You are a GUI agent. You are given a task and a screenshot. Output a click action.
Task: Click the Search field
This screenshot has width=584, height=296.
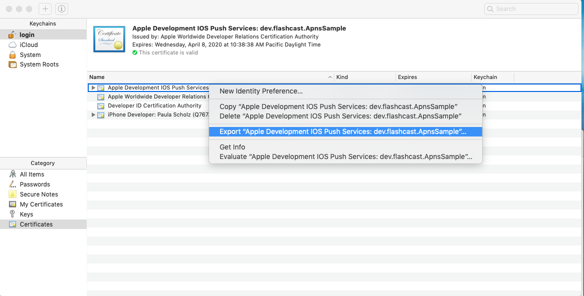[531, 9]
